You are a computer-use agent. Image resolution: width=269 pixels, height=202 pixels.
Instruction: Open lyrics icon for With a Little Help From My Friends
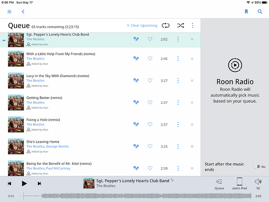coord(136,59)
